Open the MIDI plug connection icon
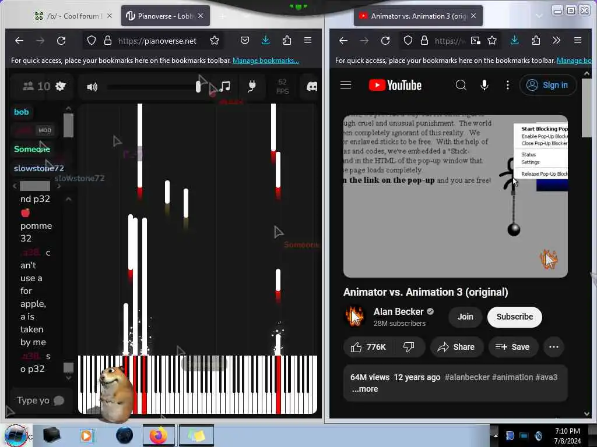Image resolution: width=597 pixels, height=447 pixels. click(252, 86)
